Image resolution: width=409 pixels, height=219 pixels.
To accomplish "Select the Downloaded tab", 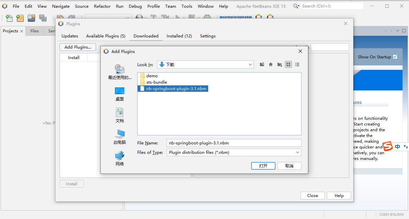I will click(x=146, y=36).
